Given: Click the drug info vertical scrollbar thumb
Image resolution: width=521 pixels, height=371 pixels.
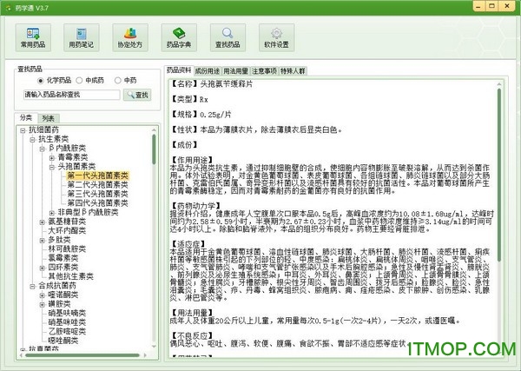Looking at the screenshot, I should pos(499,175).
